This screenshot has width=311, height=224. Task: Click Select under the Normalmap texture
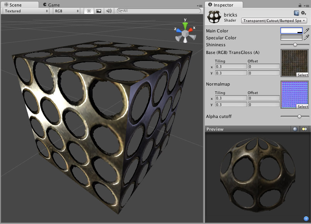click(303, 107)
